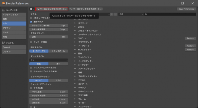Expand the アウトライナー keymap section
198x108 pixels.
[75, 57]
